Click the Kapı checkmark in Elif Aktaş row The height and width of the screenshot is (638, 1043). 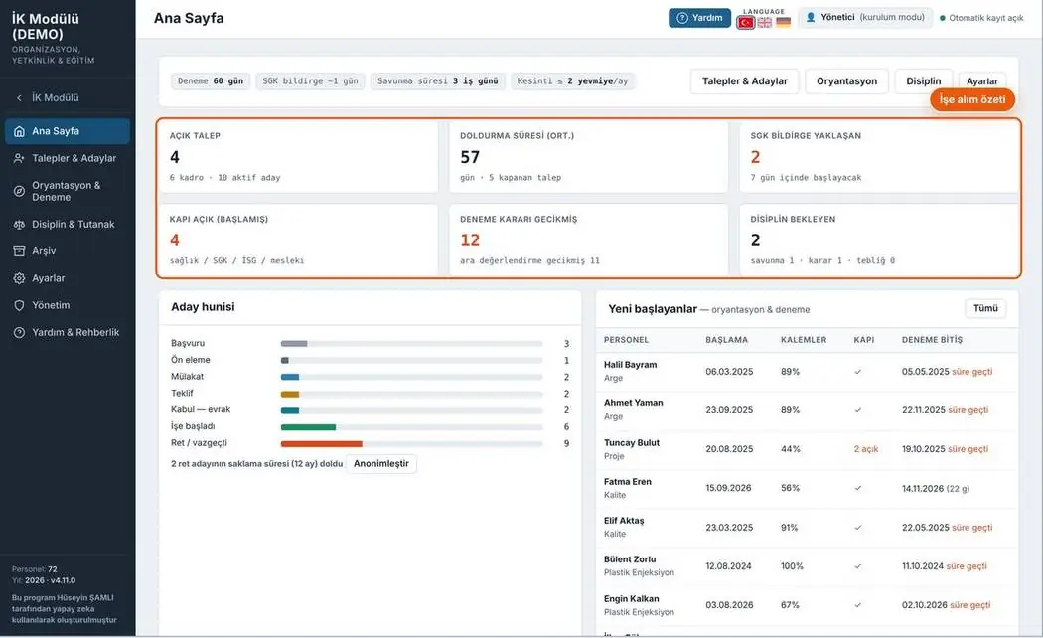tap(858, 528)
